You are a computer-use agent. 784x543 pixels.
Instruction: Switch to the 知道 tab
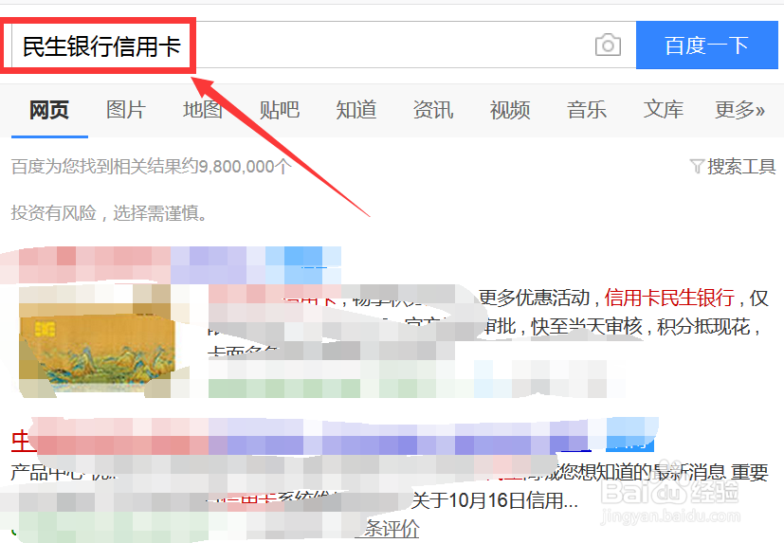tap(356, 110)
